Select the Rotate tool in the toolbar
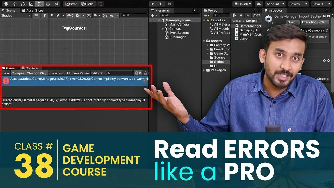334x188 pixels. [23, 4]
